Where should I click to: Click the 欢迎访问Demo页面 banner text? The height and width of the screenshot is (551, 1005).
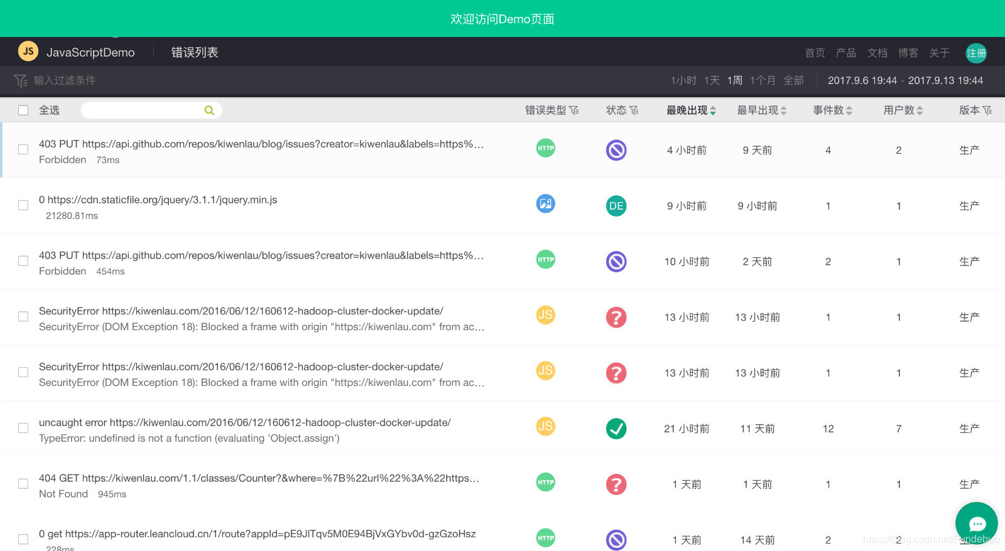click(503, 19)
